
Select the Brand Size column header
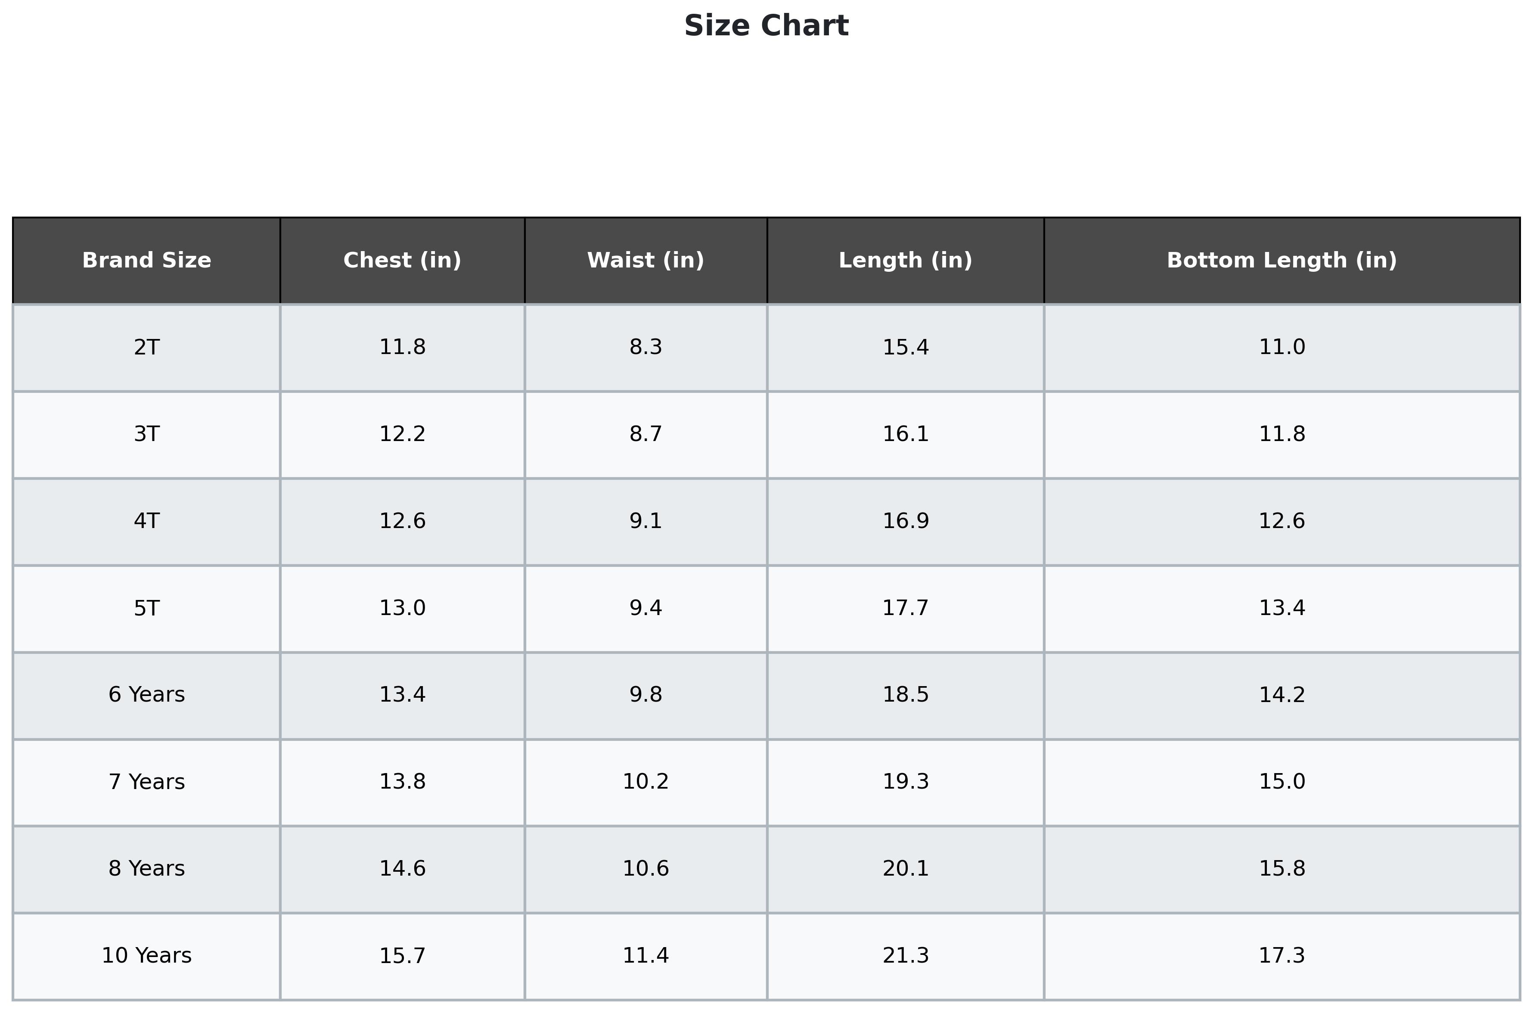146,260
